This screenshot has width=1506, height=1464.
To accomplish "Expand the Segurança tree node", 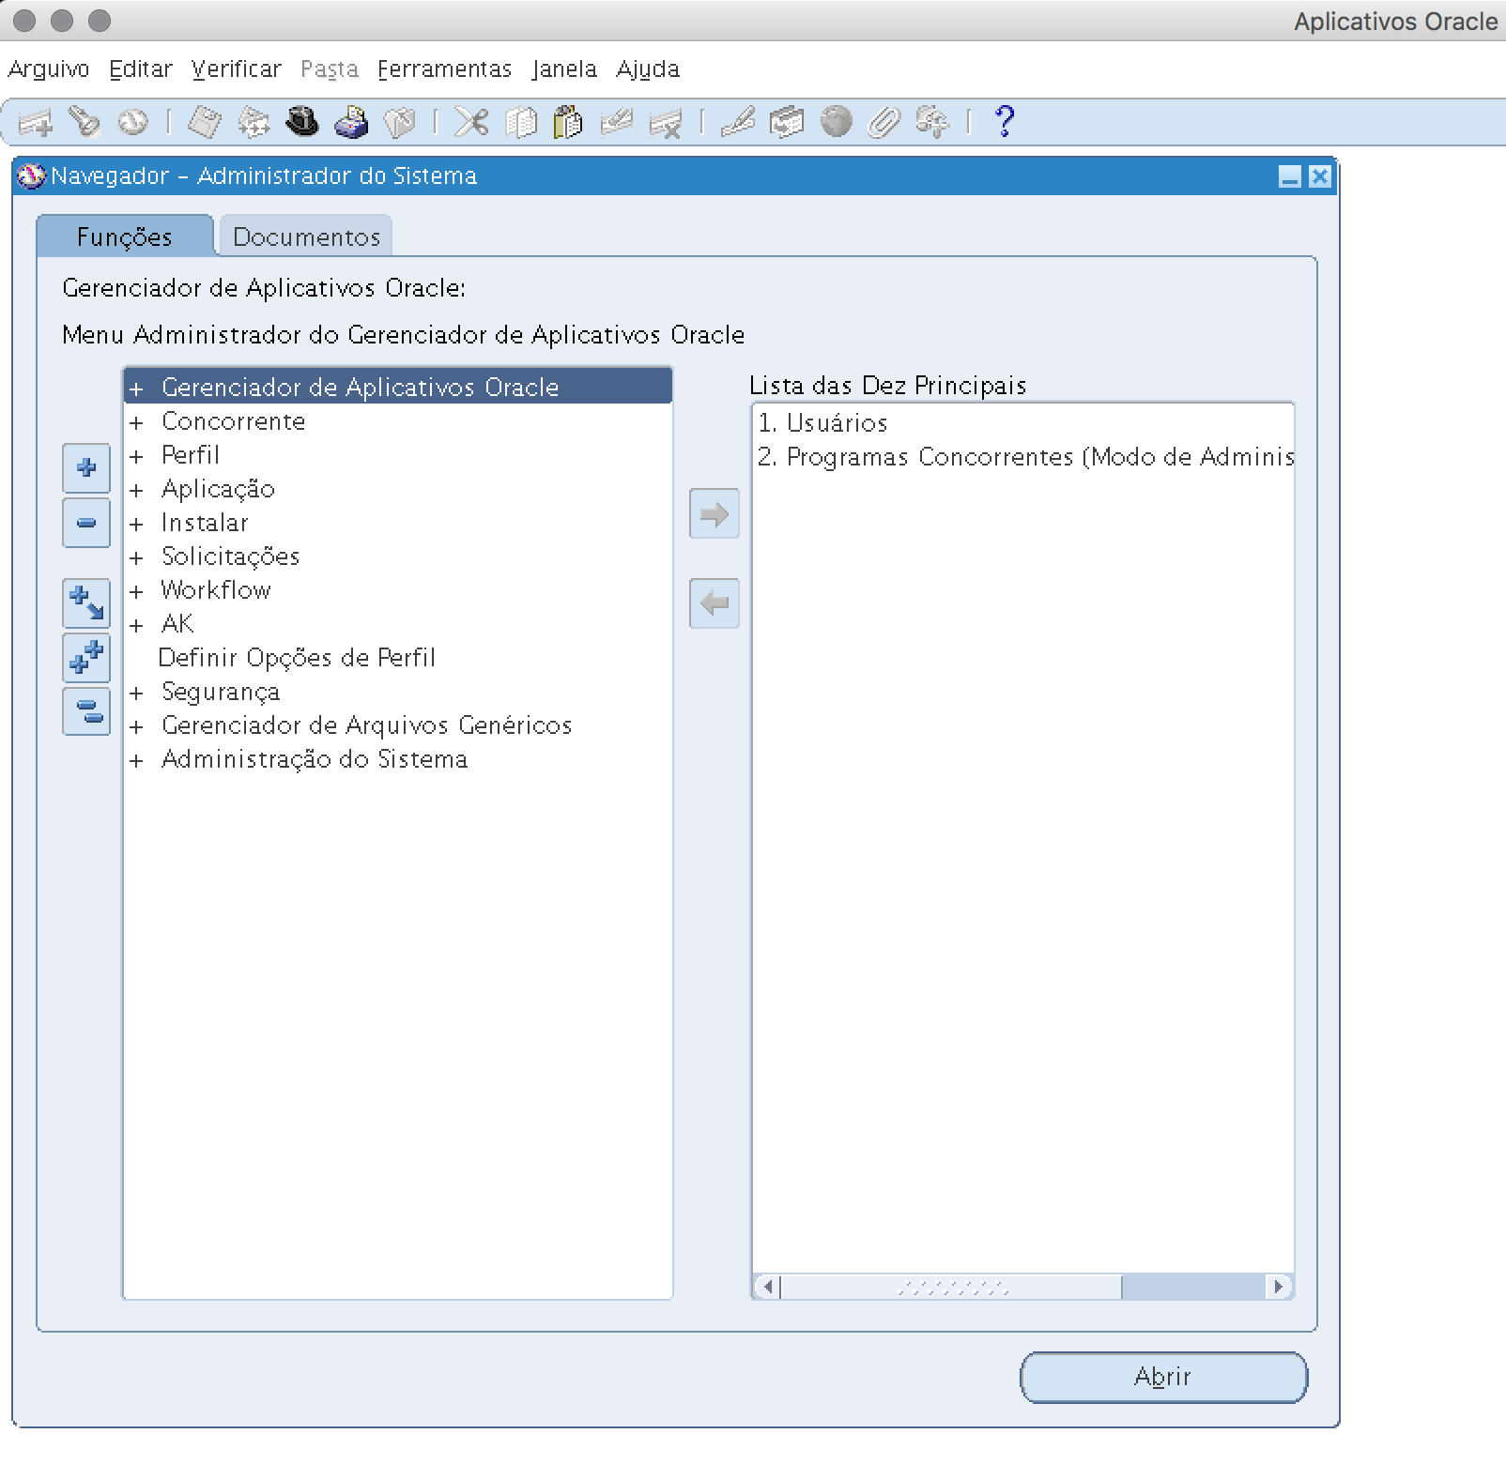I will pyautogui.click(x=137, y=694).
